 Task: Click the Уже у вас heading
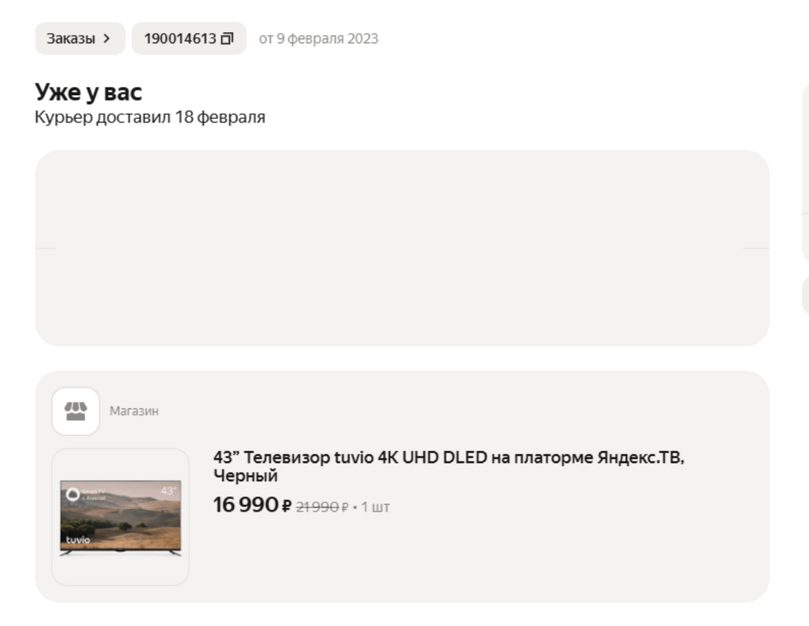point(88,92)
